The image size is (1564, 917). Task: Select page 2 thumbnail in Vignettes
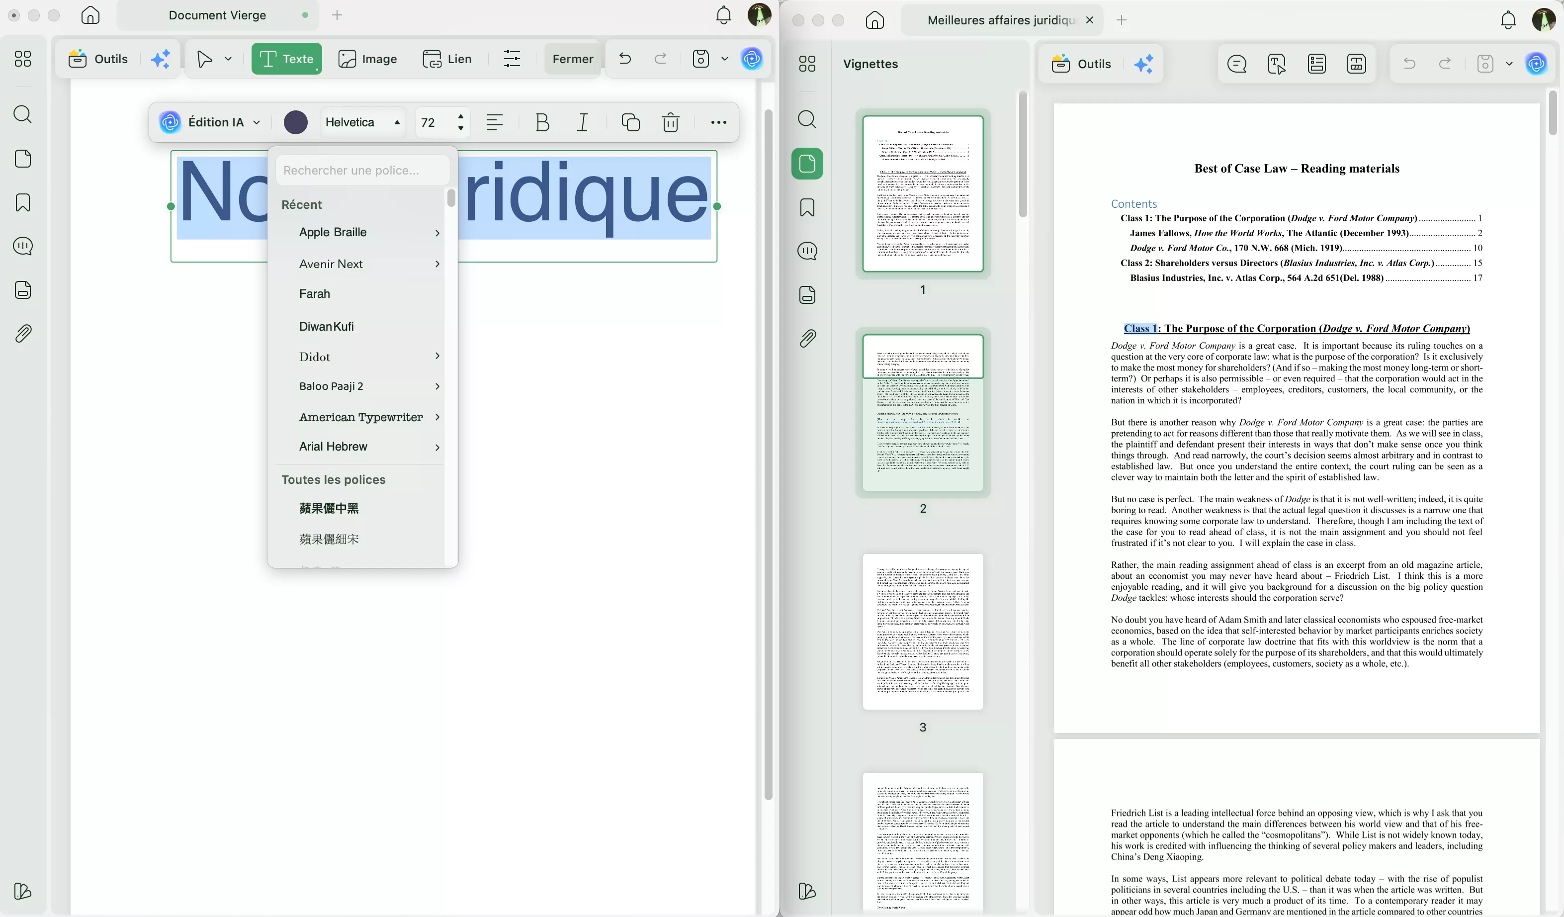(922, 413)
